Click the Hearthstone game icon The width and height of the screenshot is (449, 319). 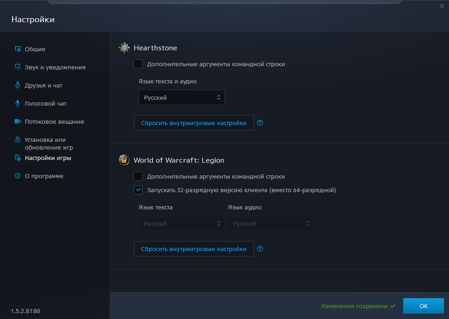pyautogui.click(x=124, y=48)
